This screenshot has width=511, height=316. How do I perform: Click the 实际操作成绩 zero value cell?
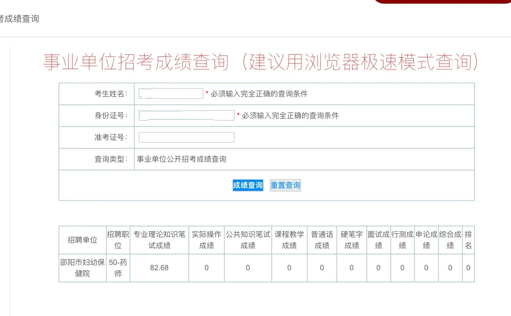(x=206, y=267)
